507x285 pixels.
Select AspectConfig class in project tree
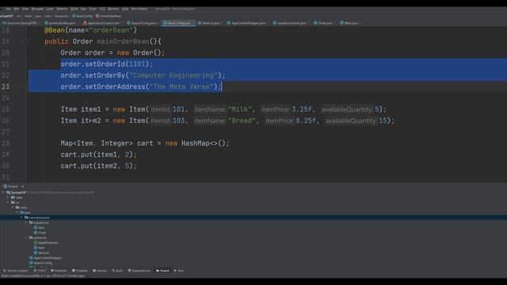click(40, 263)
